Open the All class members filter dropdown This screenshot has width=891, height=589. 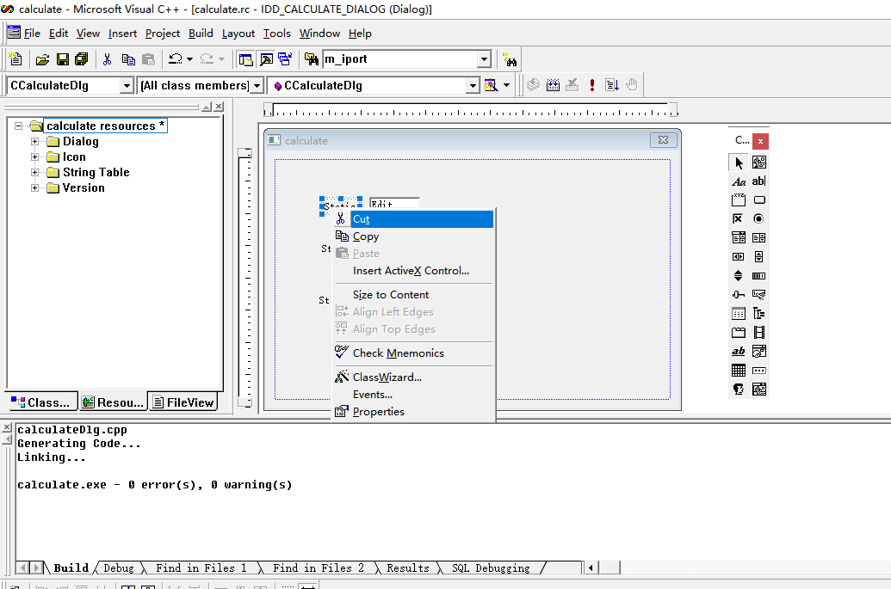coord(256,85)
